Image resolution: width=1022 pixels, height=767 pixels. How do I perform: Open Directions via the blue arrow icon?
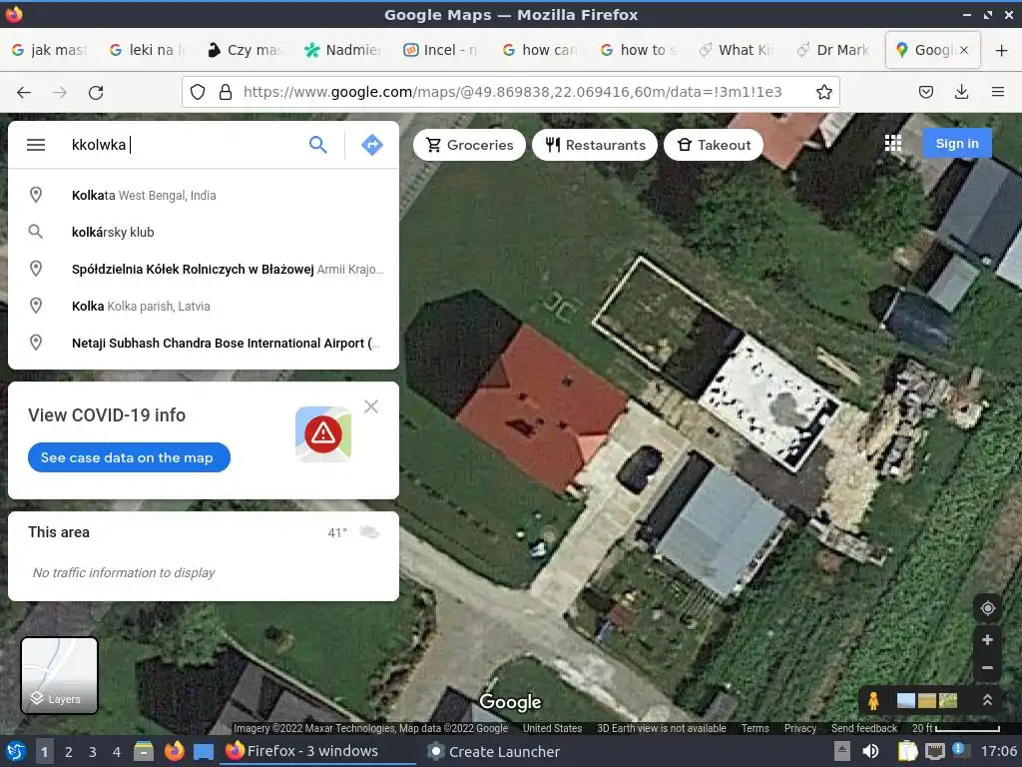pyautogui.click(x=372, y=145)
